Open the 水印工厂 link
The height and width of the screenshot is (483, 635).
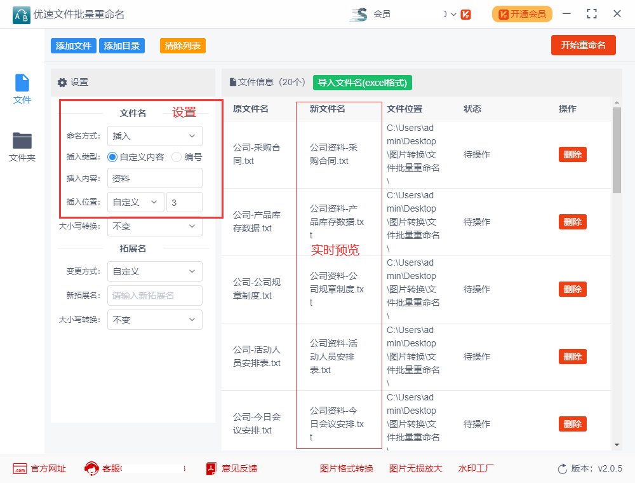pyautogui.click(x=476, y=469)
